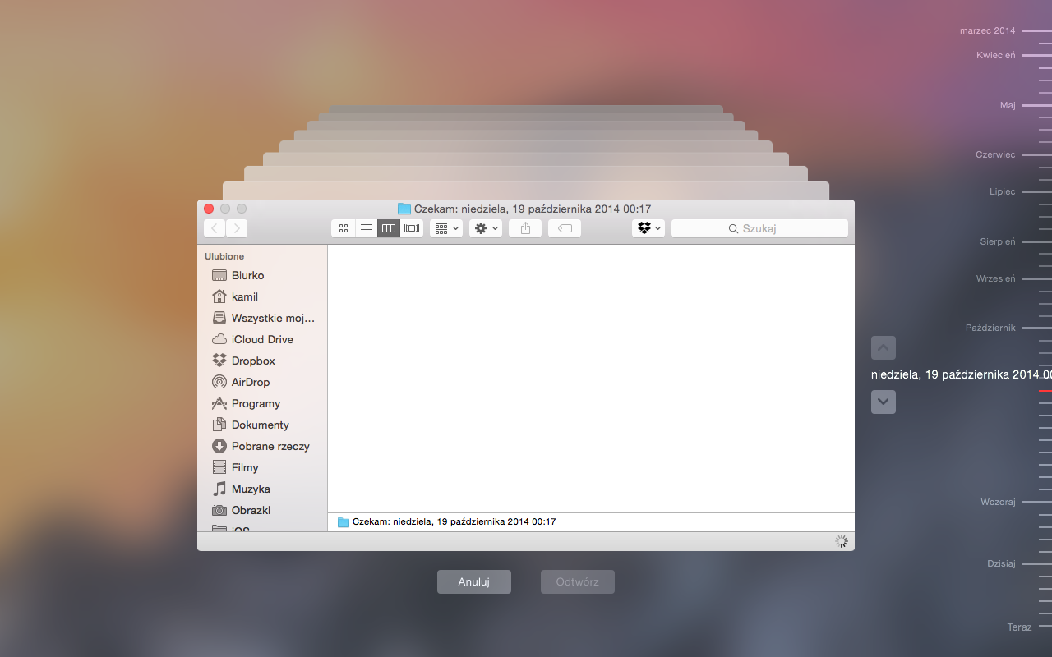Jump to Wczoraj on the timeline
The height and width of the screenshot is (657, 1052).
998,502
